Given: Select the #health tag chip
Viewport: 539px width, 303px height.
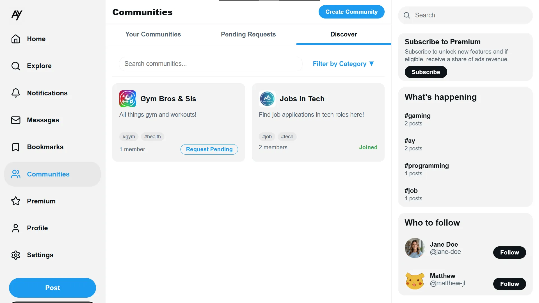Looking at the screenshot, I should (152, 137).
